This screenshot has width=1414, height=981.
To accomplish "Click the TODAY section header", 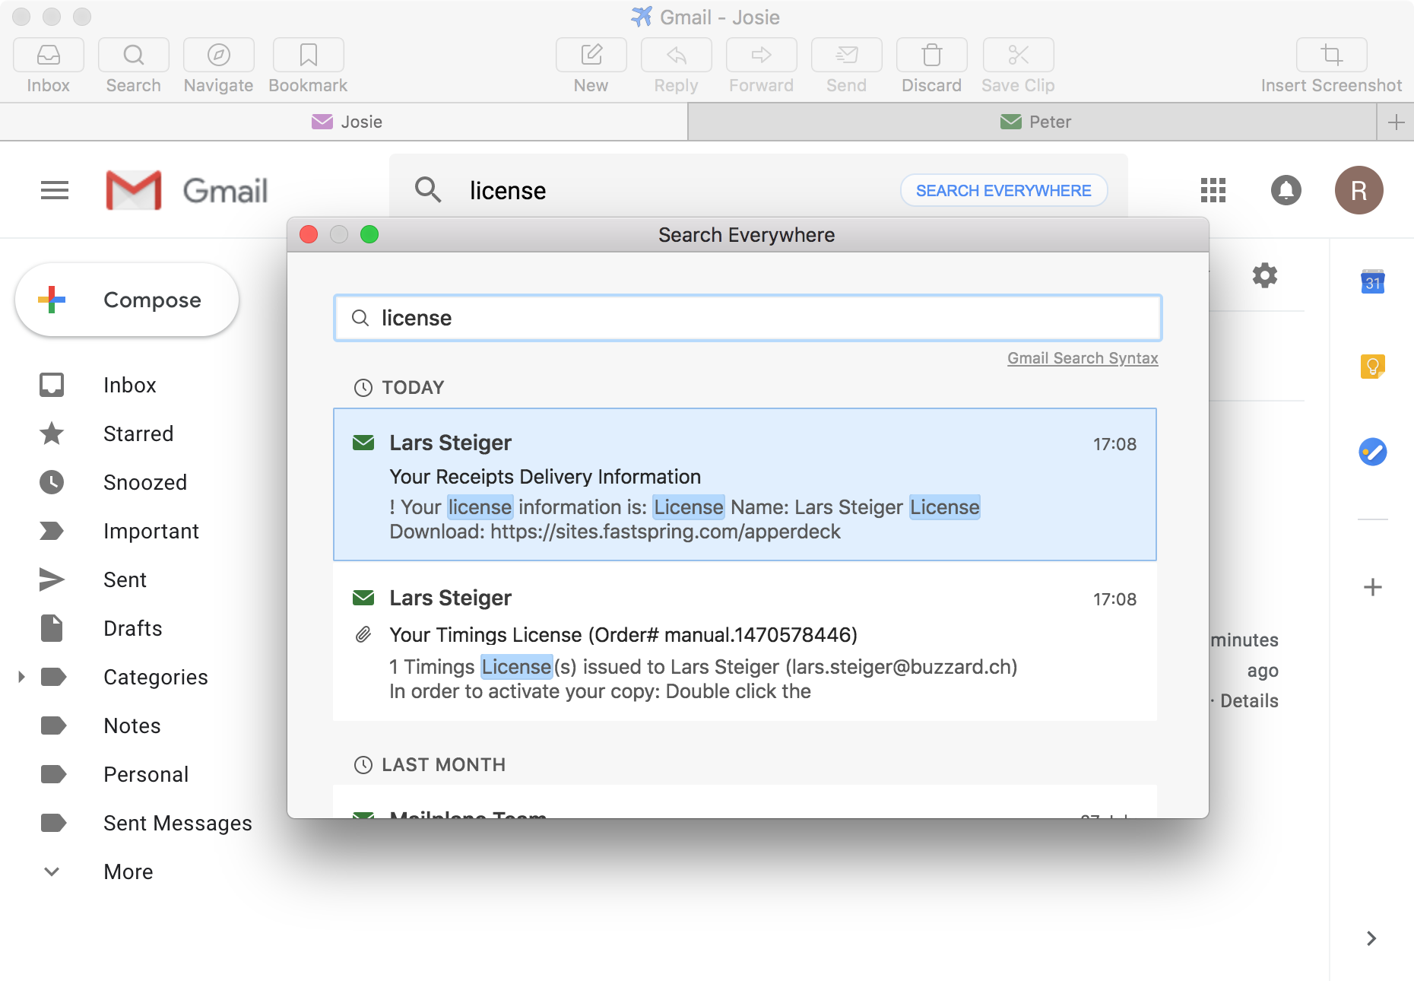I will tap(413, 387).
